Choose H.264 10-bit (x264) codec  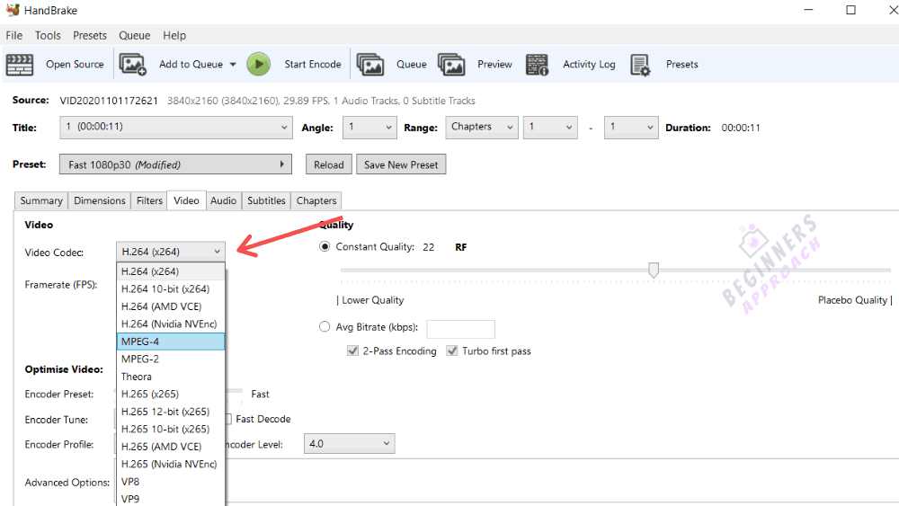(x=171, y=289)
